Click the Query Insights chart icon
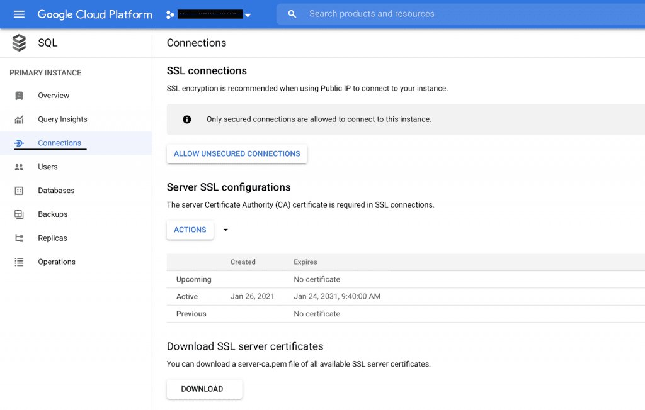The image size is (645, 410). pyautogui.click(x=19, y=119)
